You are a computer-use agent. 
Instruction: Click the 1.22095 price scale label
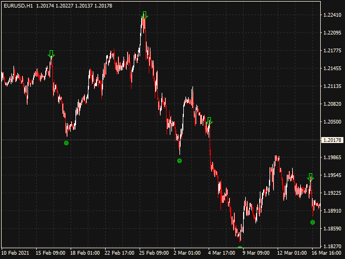(332, 33)
